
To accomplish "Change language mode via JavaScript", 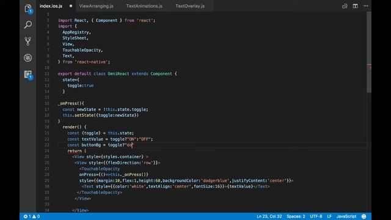I will click(x=346, y=216).
